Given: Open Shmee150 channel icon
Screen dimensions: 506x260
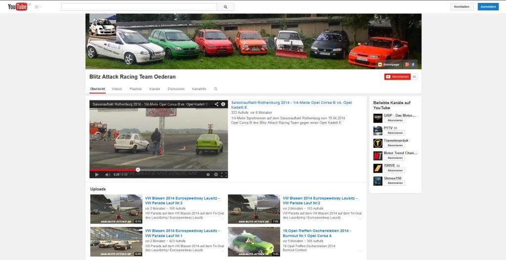Looking at the screenshot, I should (378, 181).
